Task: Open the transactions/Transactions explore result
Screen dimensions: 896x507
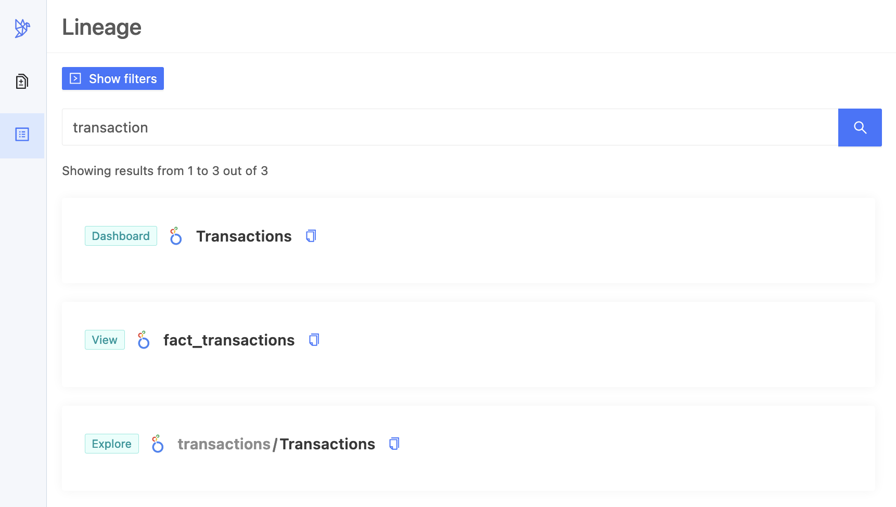Action: pyautogui.click(x=276, y=444)
